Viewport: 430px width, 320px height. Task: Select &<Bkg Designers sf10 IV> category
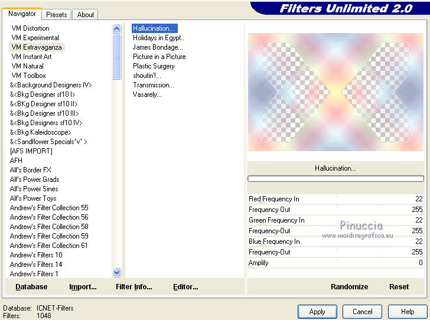46,123
